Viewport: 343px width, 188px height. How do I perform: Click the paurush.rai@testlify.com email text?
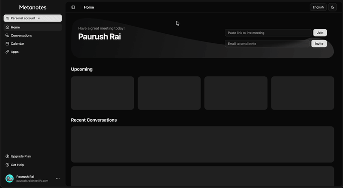(x=32, y=181)
